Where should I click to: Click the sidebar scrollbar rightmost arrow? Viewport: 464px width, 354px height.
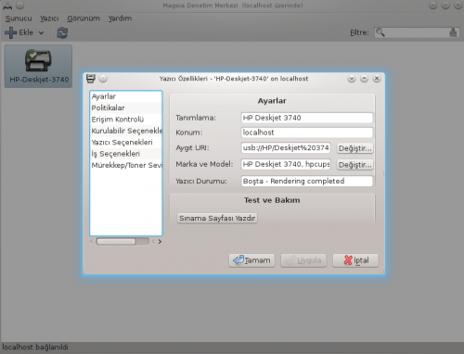coord(160,242)
